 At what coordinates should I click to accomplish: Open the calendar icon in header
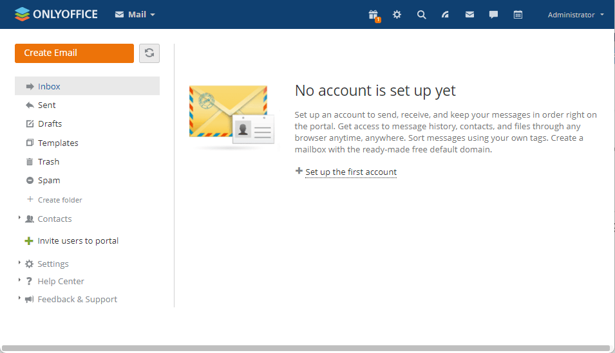518,15
